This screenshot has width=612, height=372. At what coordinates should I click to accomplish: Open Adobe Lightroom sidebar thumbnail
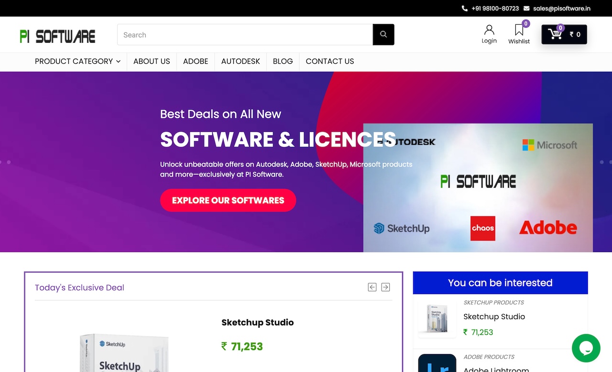(x=437, y=363)
